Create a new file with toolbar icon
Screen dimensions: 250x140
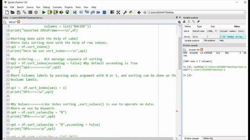(x=7, y=12)
